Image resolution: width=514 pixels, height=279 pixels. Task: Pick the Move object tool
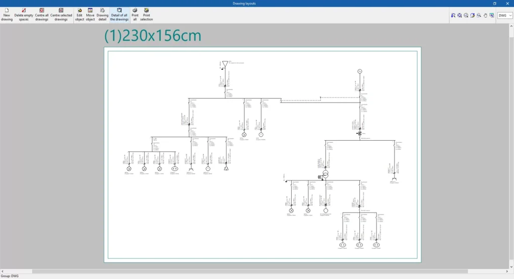(x=90, y=15)
